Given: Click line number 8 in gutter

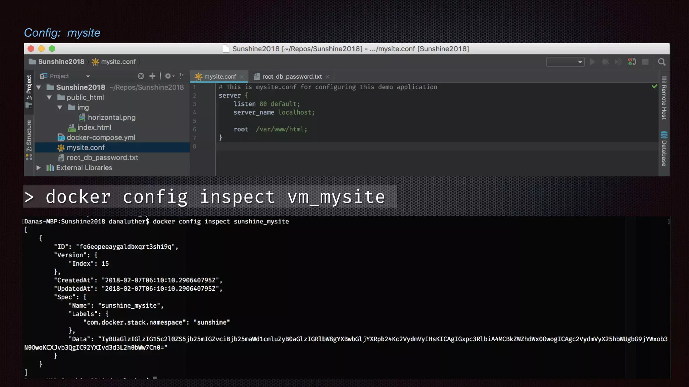Looking at the screenshot, I should pyautogui.click(x=194, y=146).
